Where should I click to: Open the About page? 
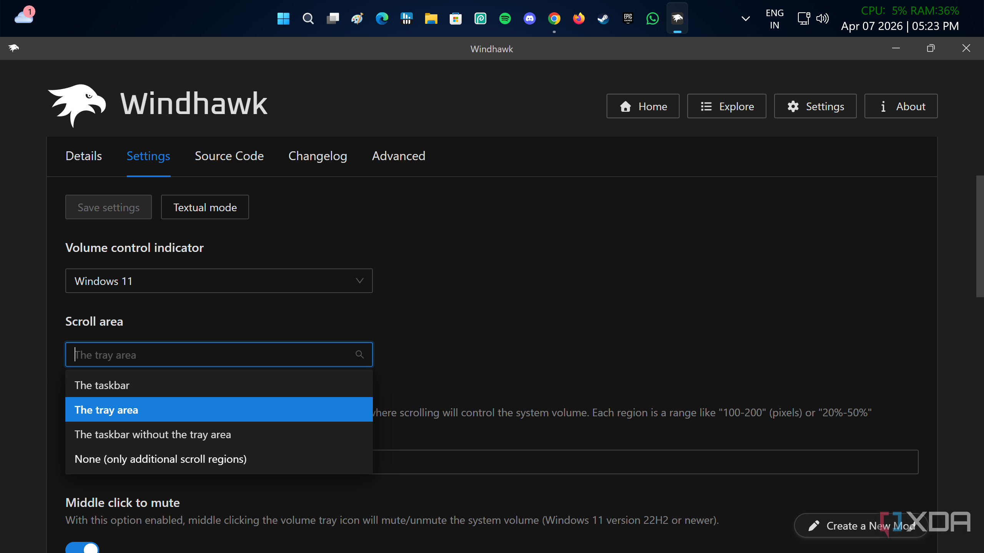click(x=901, y=106)
